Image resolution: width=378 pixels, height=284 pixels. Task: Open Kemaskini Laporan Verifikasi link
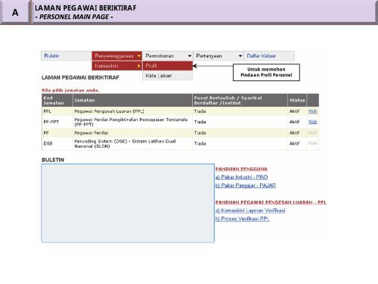[x=250, y=211]
